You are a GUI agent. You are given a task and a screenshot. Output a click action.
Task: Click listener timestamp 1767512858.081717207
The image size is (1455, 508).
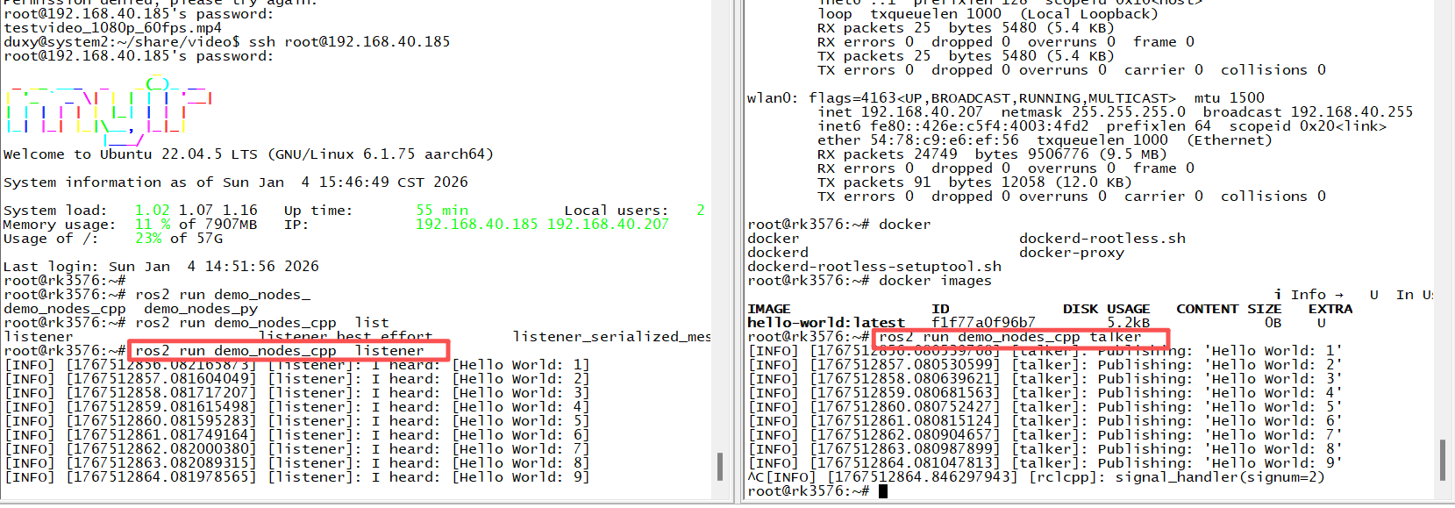point(161,393)
